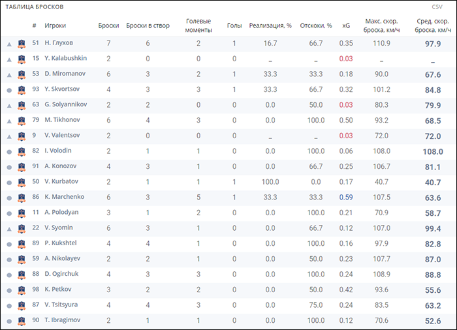Open player G. Solyannikov's profile
Screen dimensions: 457x330
[x=65, y=104]
